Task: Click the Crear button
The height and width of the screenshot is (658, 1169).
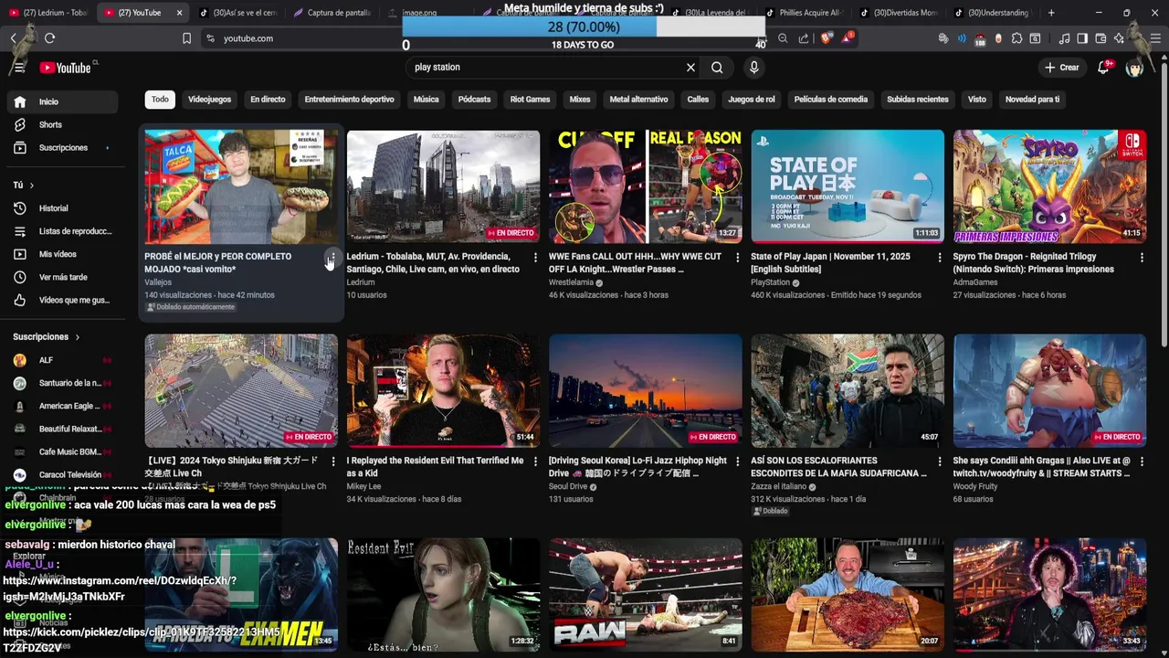Action: (1062, 68)
